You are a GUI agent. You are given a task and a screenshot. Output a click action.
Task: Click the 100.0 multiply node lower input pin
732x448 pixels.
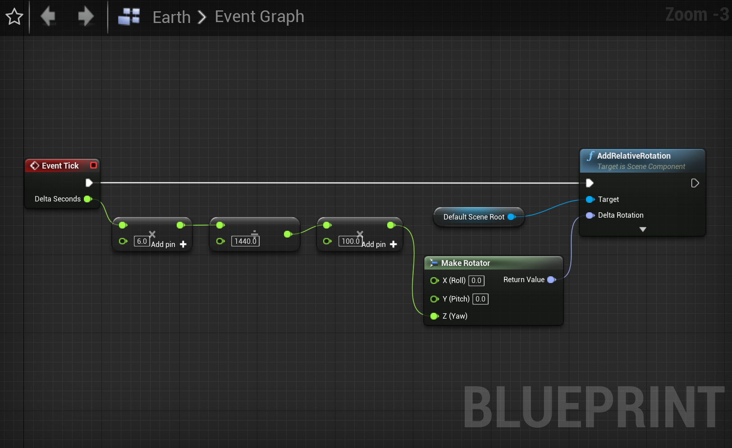coord(327,241)
